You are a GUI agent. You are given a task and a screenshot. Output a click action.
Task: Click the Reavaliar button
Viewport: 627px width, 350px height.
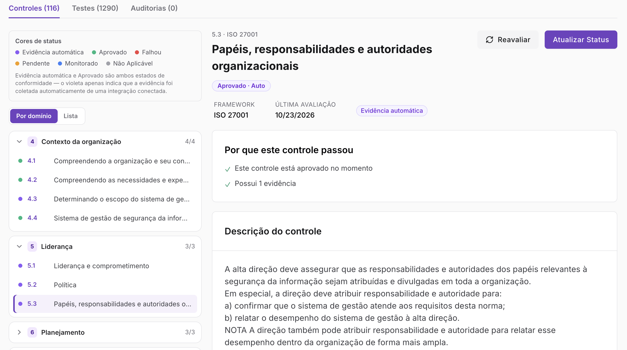pos(508,40)
